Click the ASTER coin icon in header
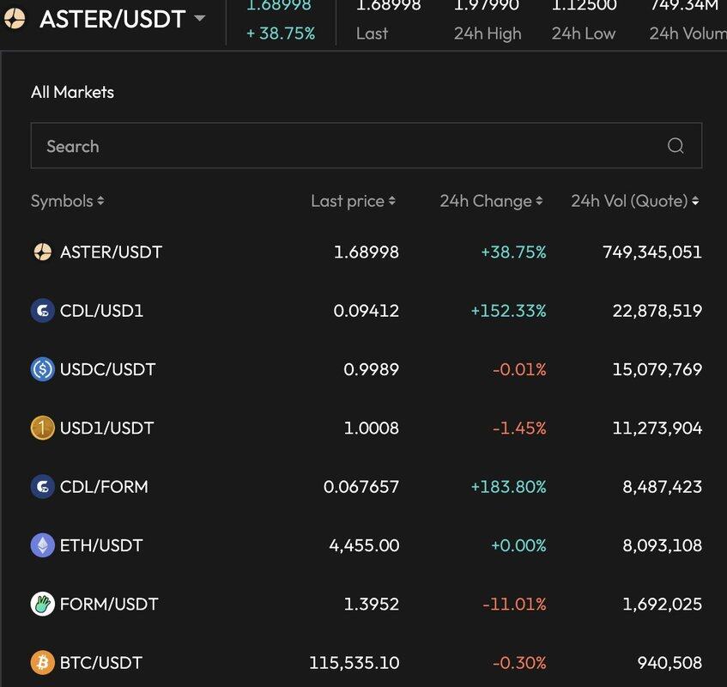This screenshot has width=727, height=687. click(x=15, y=19)
